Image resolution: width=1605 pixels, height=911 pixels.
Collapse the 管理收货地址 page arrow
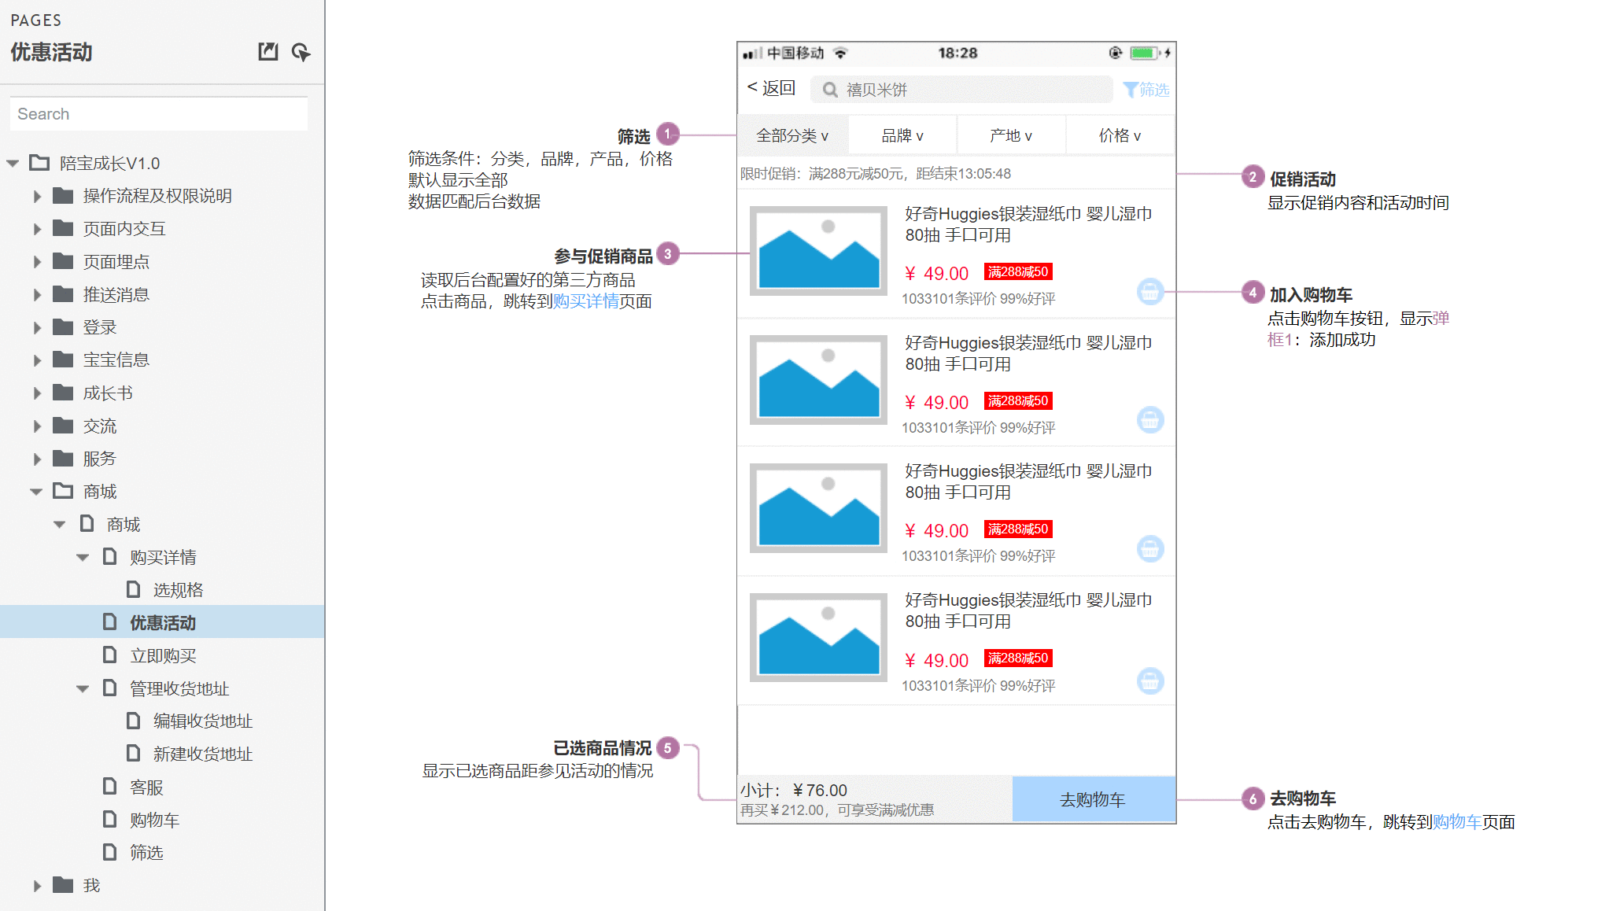coord(83,689)
